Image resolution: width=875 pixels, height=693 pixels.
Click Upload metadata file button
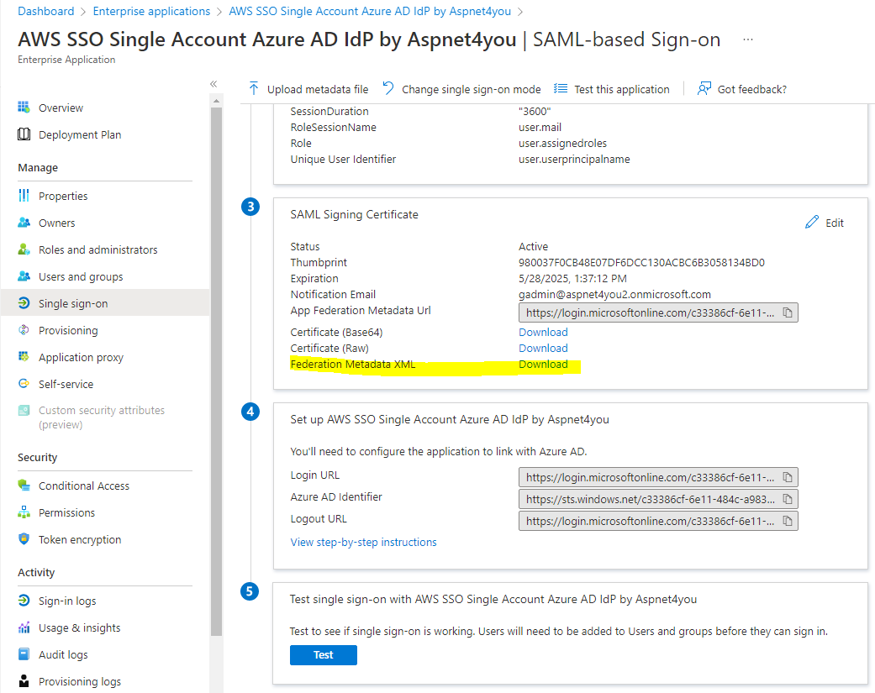click(x=308, y=89)
